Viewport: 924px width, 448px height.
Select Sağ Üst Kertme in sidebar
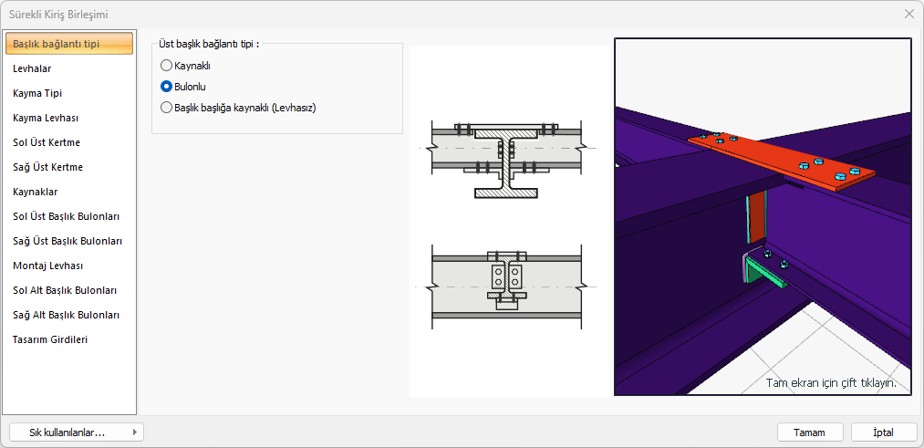click(47, 167)
